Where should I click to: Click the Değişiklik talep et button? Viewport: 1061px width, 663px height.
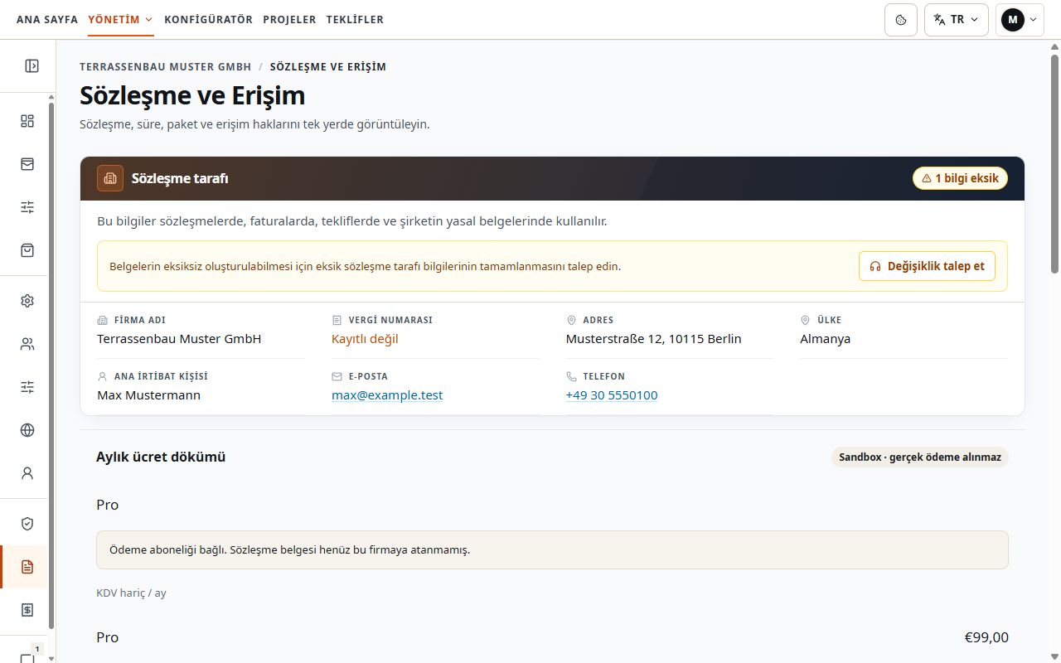[x=927, y=266]
